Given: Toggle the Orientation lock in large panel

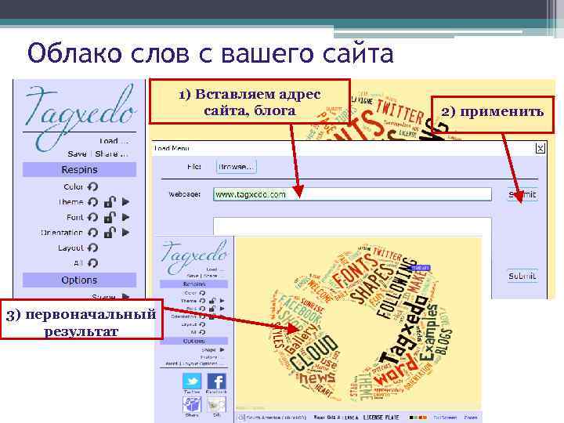Looking at the screenshot, I should pyautogui.click(x=110, y=233).
